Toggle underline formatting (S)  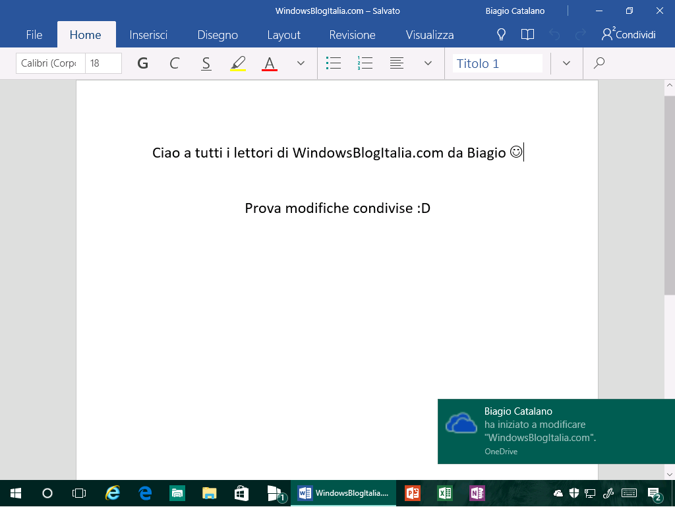click(206, 63)
